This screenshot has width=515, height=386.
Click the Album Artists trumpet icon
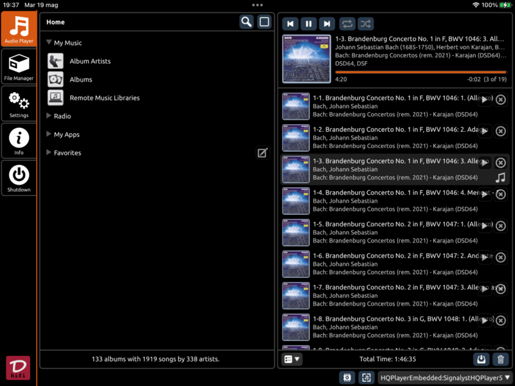click(55, 61)
